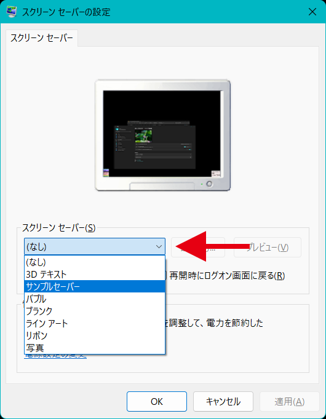Choose ライン アート from the list

95,323
